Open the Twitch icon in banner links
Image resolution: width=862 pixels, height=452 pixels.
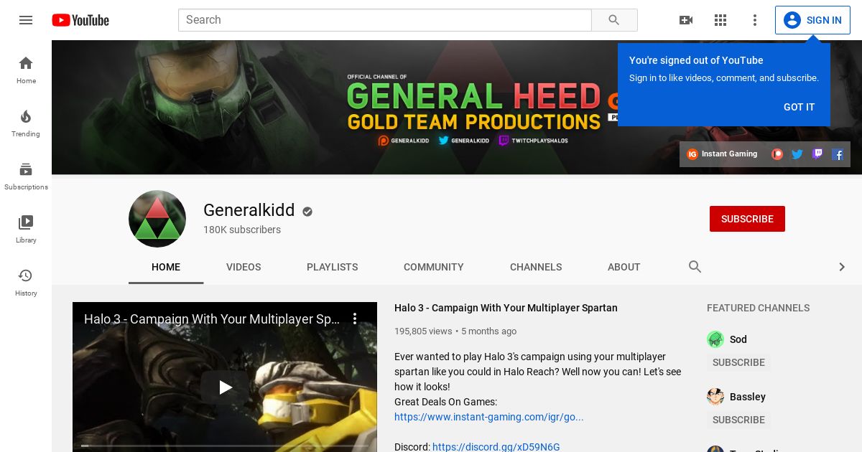click(817, 154)
